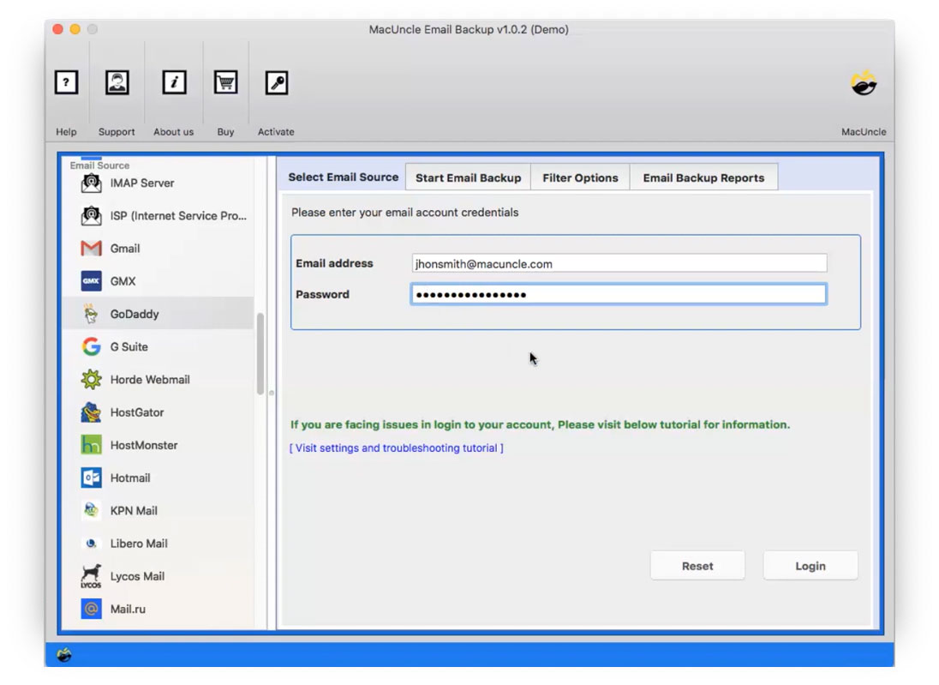Image resolution: width=939 pixels, height=685 pixels.
Task: Click the Reset button
Action: point(697,566)
